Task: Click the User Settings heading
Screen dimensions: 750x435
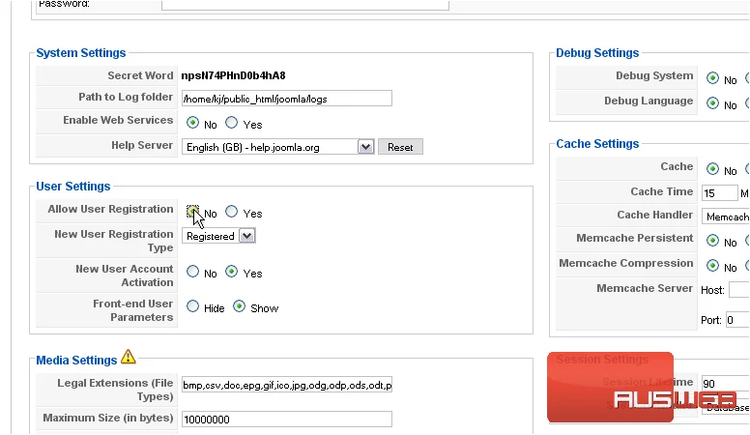Action: click(73, 187)
